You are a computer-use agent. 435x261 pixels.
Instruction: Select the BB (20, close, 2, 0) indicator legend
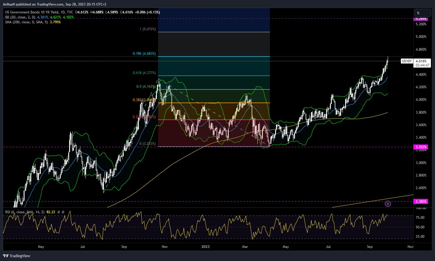20,17
